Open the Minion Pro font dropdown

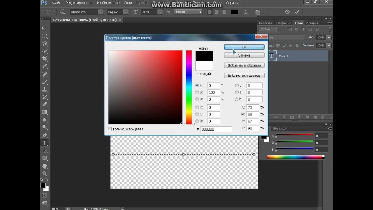[101, 12]
